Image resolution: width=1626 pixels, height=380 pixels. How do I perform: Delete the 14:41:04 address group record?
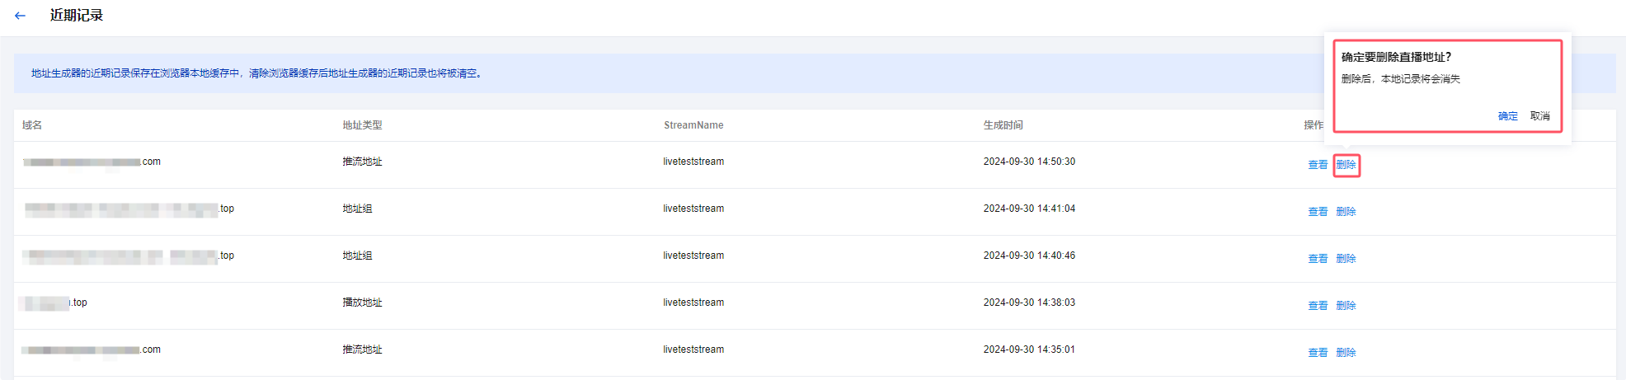click(1346, 212)
